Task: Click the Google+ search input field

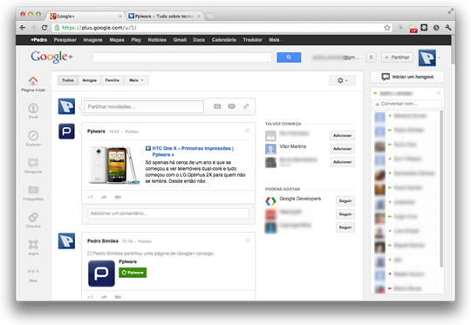Action: 182,58
